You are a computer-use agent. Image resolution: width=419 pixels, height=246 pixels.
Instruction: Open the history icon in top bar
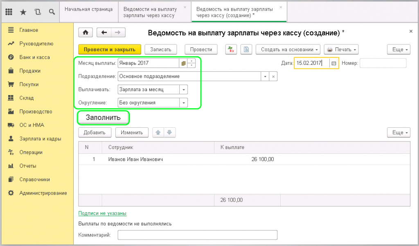[x=38, y=12]
